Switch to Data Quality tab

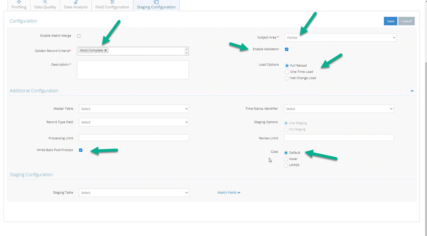pos(45,5)
